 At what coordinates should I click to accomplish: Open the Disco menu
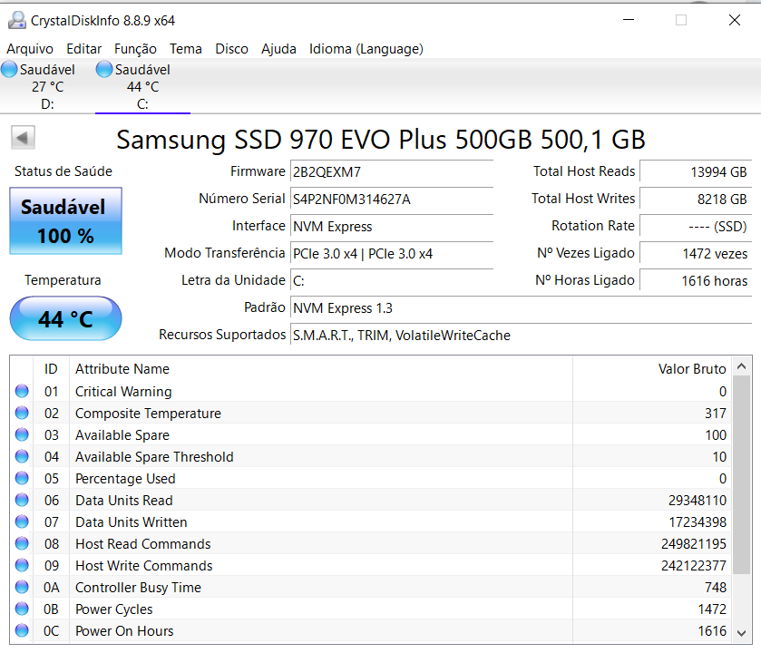pyautogui.click(x=231, y=49)
